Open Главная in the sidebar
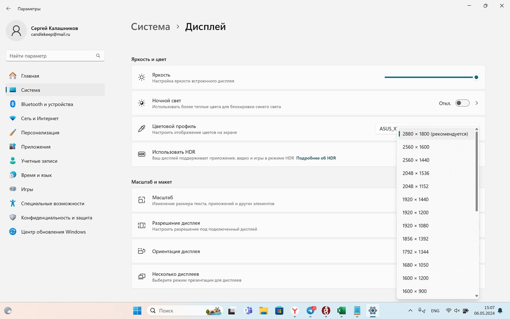 pos(55,76)
